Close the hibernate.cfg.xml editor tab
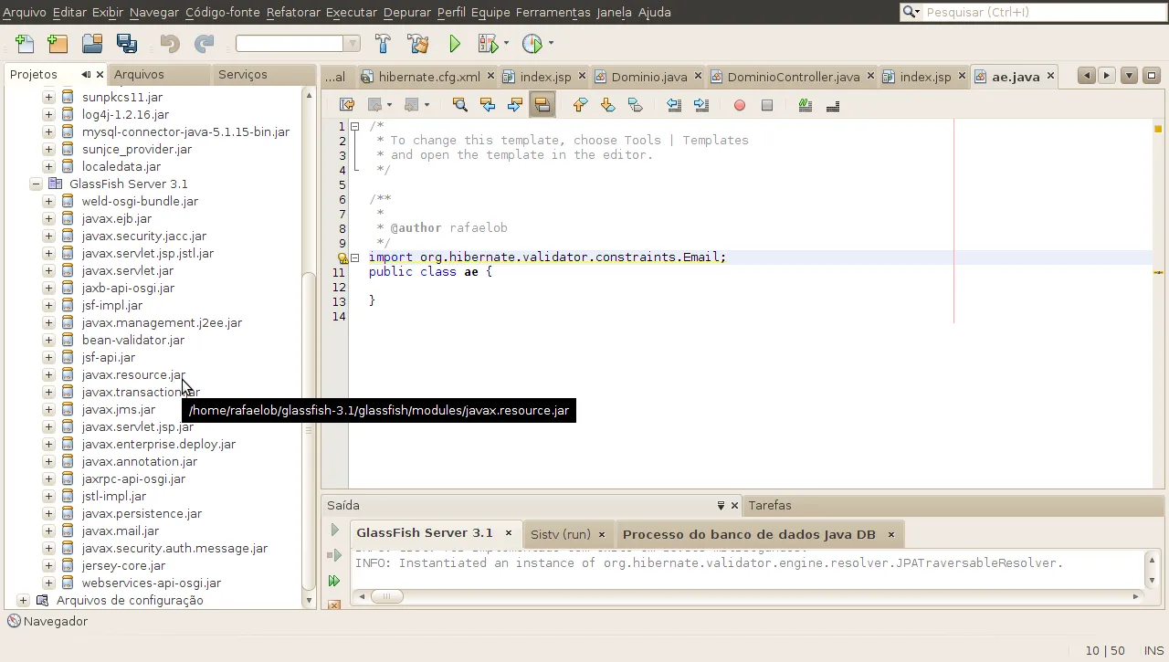This screenshot has height=662, width=1169. [490, 77]
